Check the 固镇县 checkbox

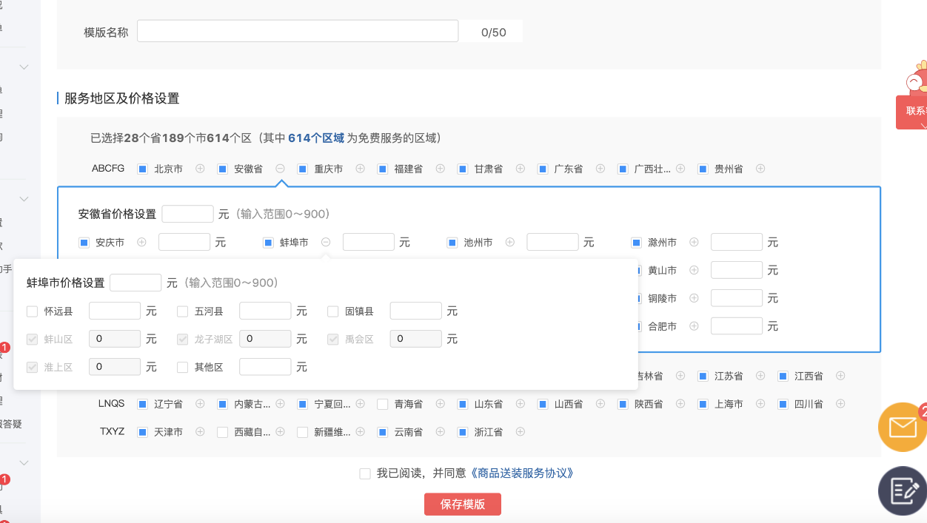[x=333, y=311]
